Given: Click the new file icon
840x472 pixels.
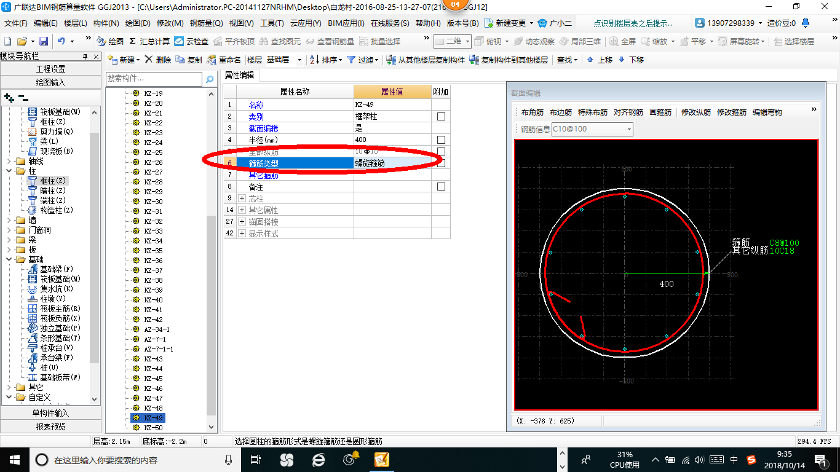Looking at the screenshot, I should pos(7,41).
